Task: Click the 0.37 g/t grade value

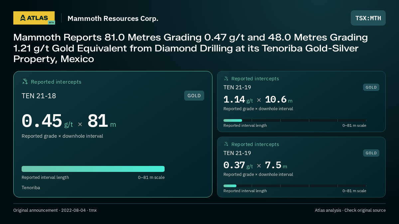Action: pyautogui.click(x=238, y=165)
